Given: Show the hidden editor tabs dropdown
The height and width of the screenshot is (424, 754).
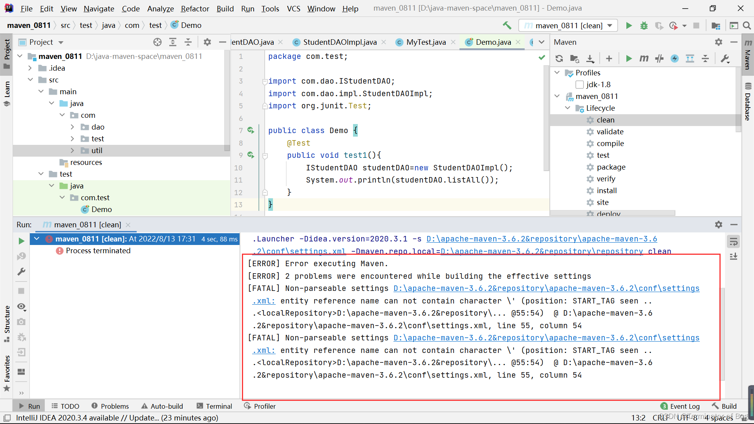Looking at the screenshot, I should coord(542,42).
